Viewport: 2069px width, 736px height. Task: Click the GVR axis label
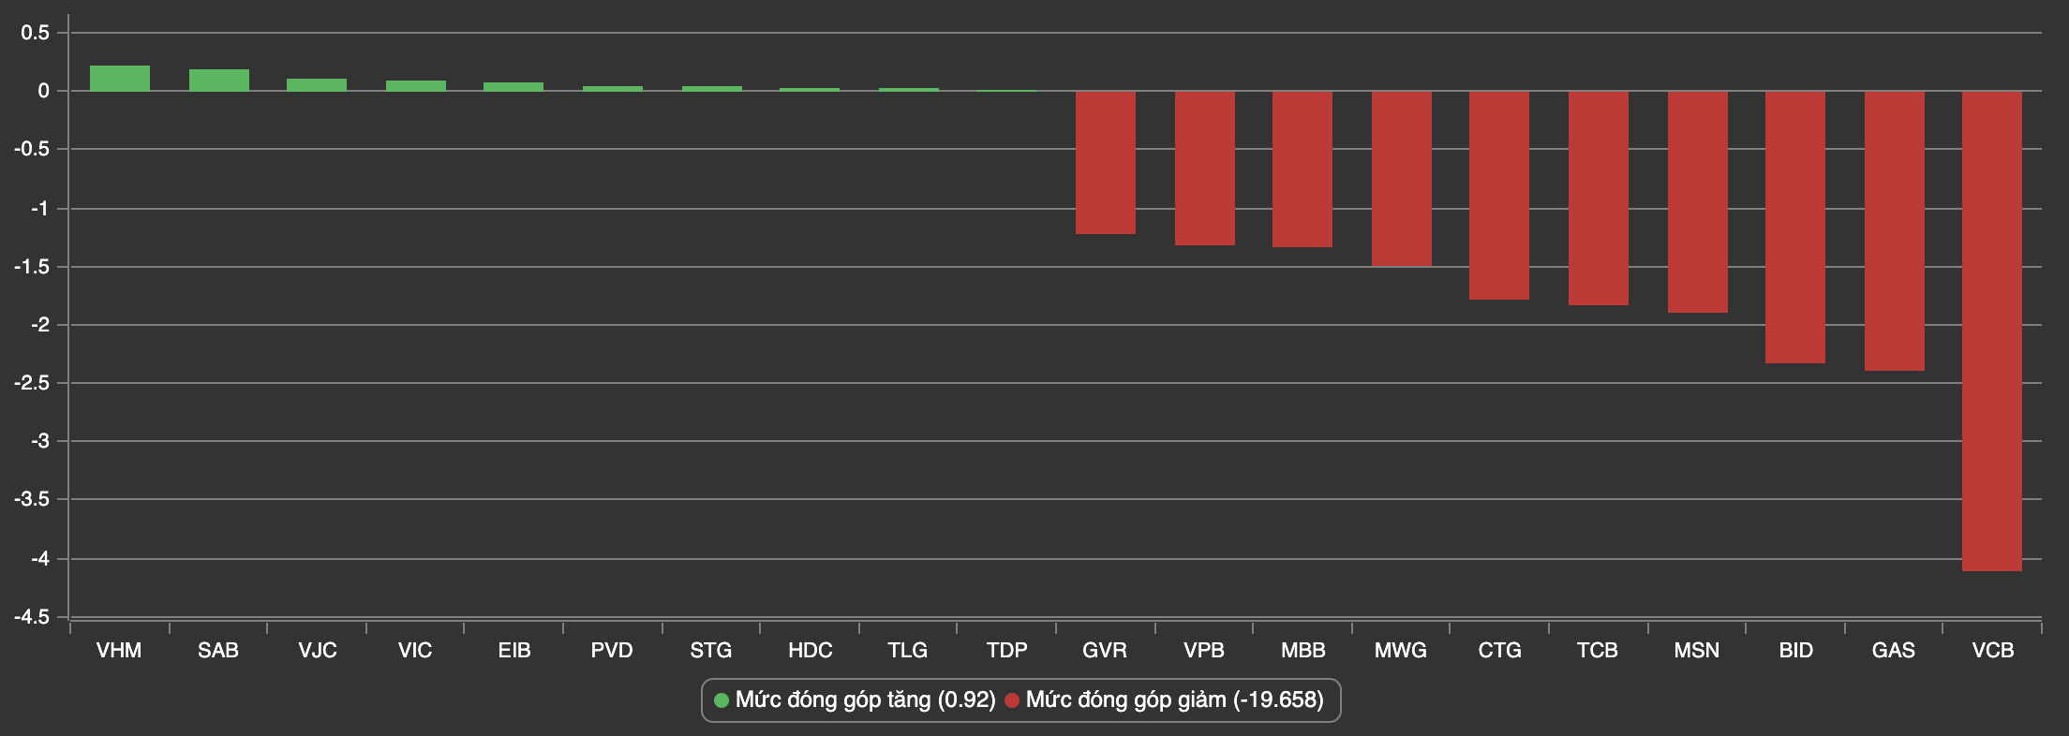pos(1105,650)
